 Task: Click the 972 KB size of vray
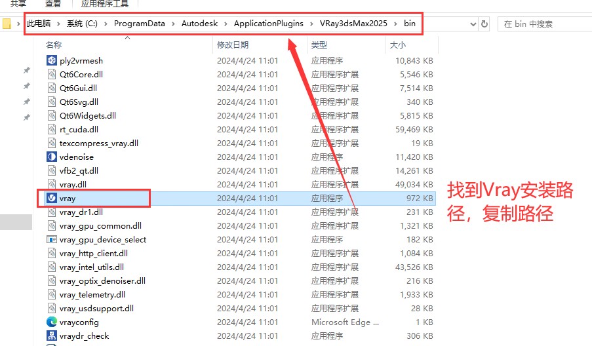[x=420, y=198]
